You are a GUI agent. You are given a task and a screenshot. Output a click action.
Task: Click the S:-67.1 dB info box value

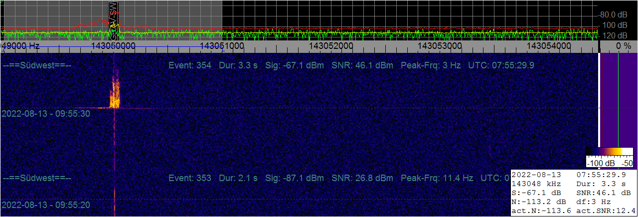click(x=537, y=193)
